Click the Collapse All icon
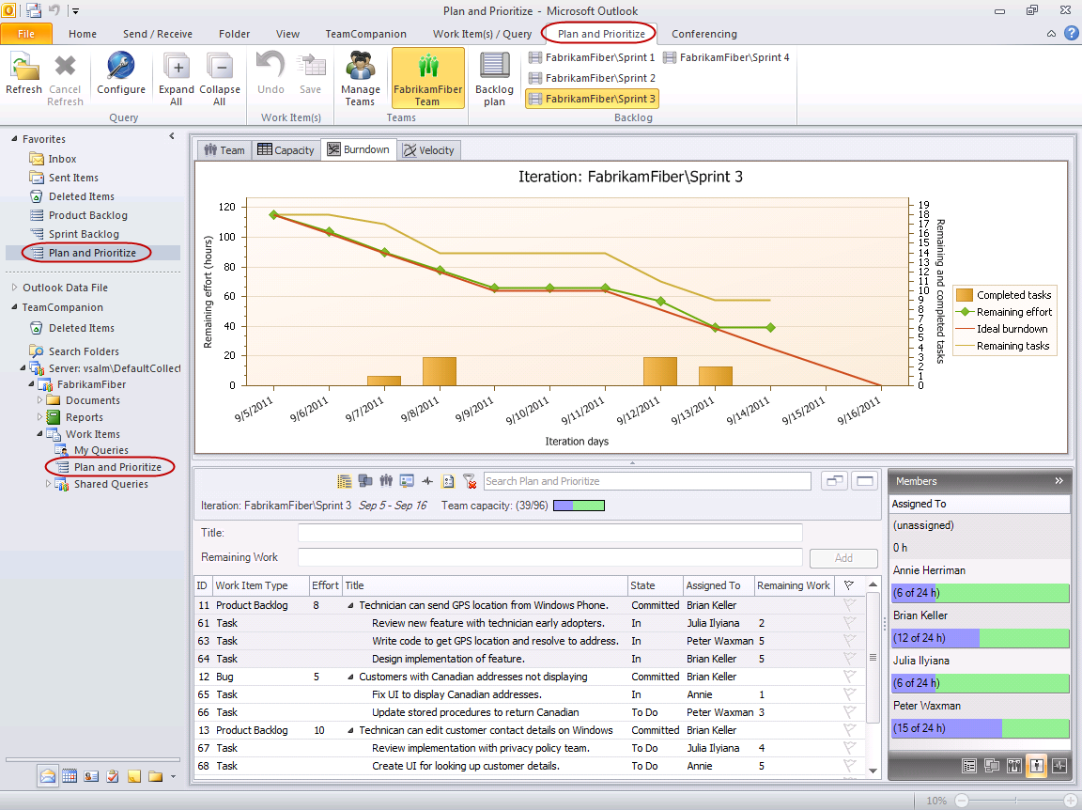 220,77
